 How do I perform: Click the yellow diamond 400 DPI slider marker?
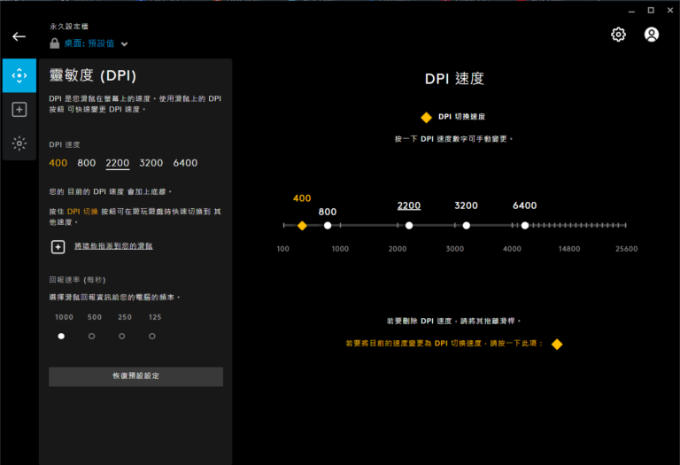[x=302, y=226]
